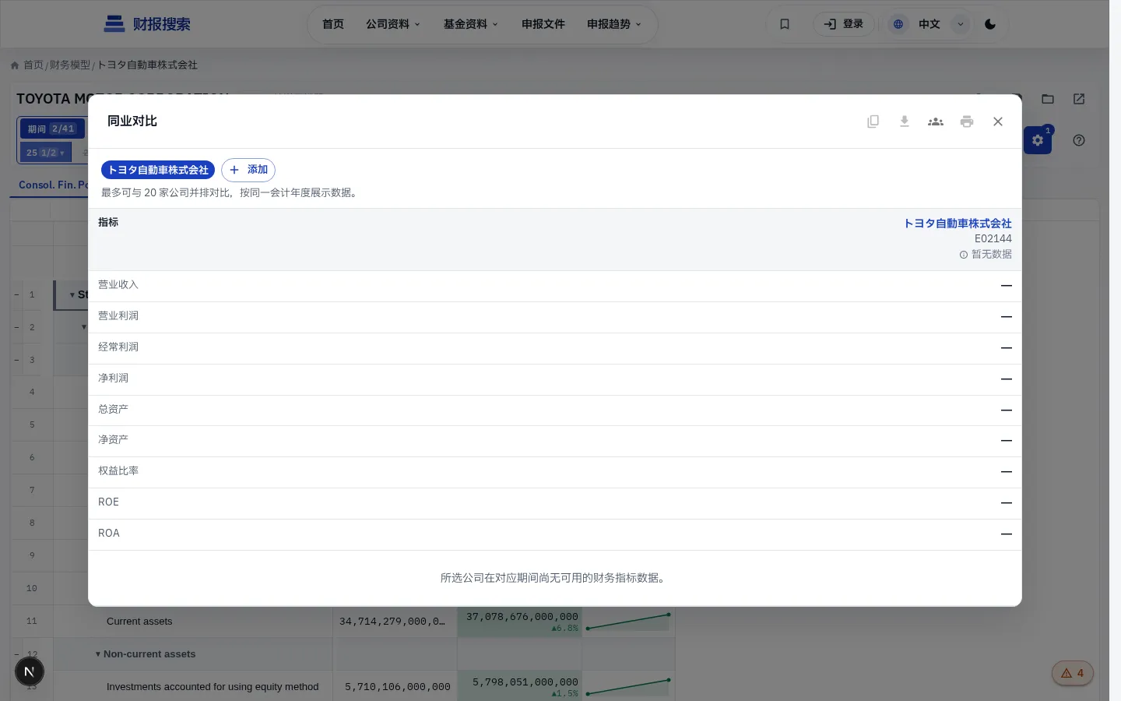This screenshot has height=701, width=1121.
Task: Click the Current assets trend sparkline
Action: click(x=628, y=622)
